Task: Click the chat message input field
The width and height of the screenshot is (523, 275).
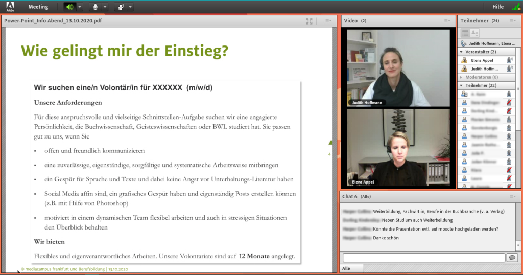Action: (423, 258)
